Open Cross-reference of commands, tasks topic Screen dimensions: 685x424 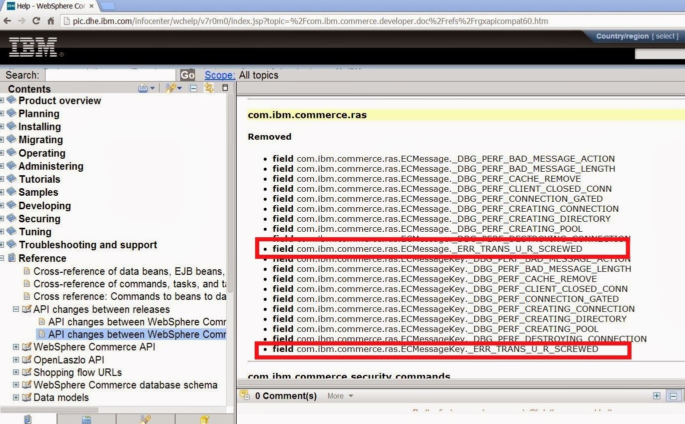click(130, 284)
